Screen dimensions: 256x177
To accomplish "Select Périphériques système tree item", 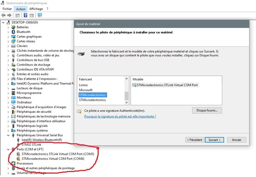I will 32,131.
